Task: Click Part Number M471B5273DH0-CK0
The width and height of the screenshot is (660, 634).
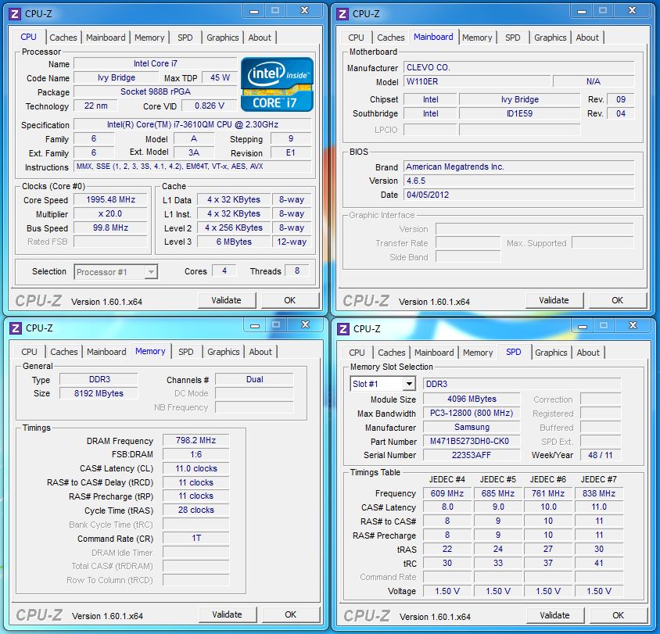Action: 472,442
